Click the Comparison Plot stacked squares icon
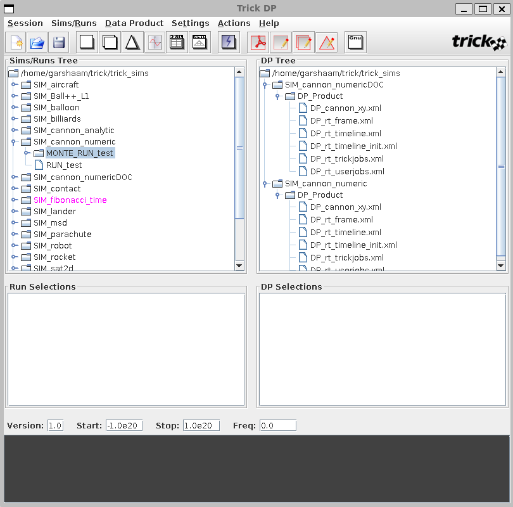Image resolution: width=513 pixels, height=507 pixels. point(110,42)
